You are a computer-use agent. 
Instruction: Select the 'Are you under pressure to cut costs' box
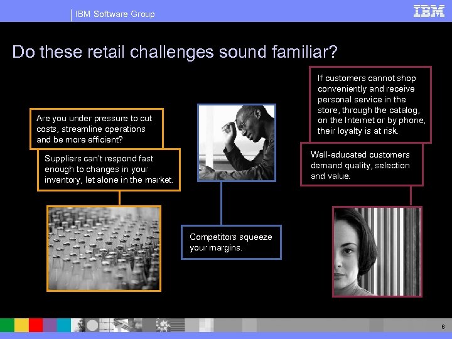point(97,129)
